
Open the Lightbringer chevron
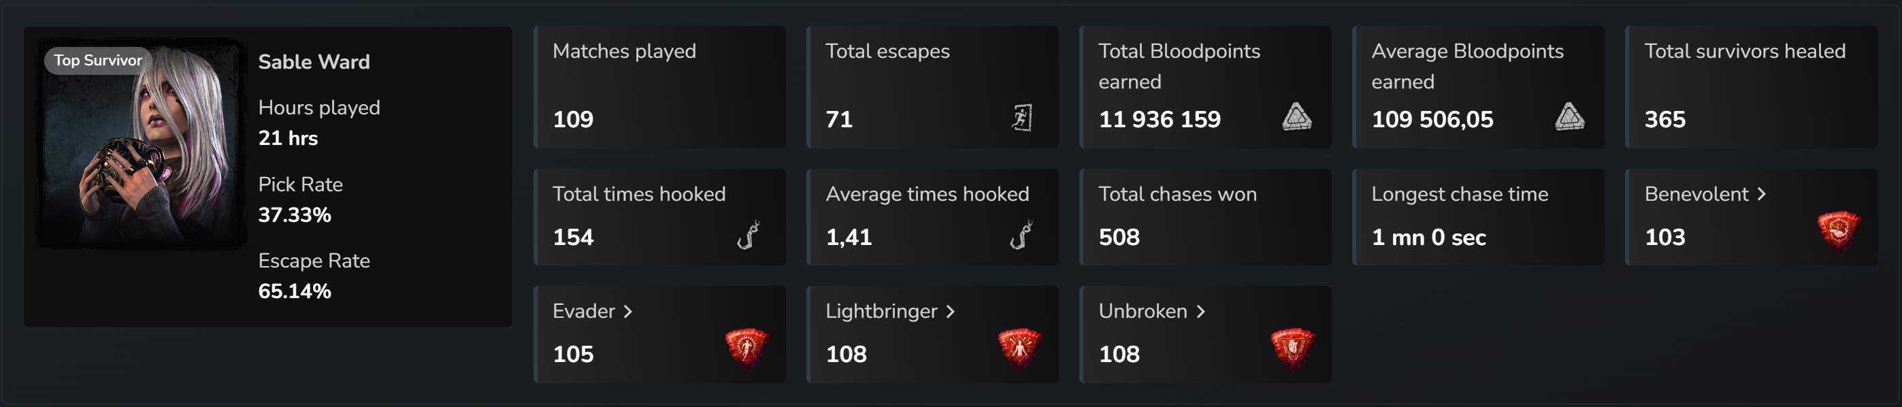[952, 312]
